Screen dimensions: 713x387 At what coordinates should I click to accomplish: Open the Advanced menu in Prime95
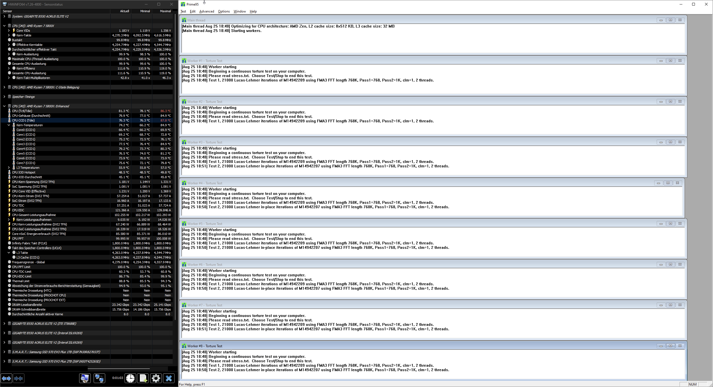click(207, 11)
